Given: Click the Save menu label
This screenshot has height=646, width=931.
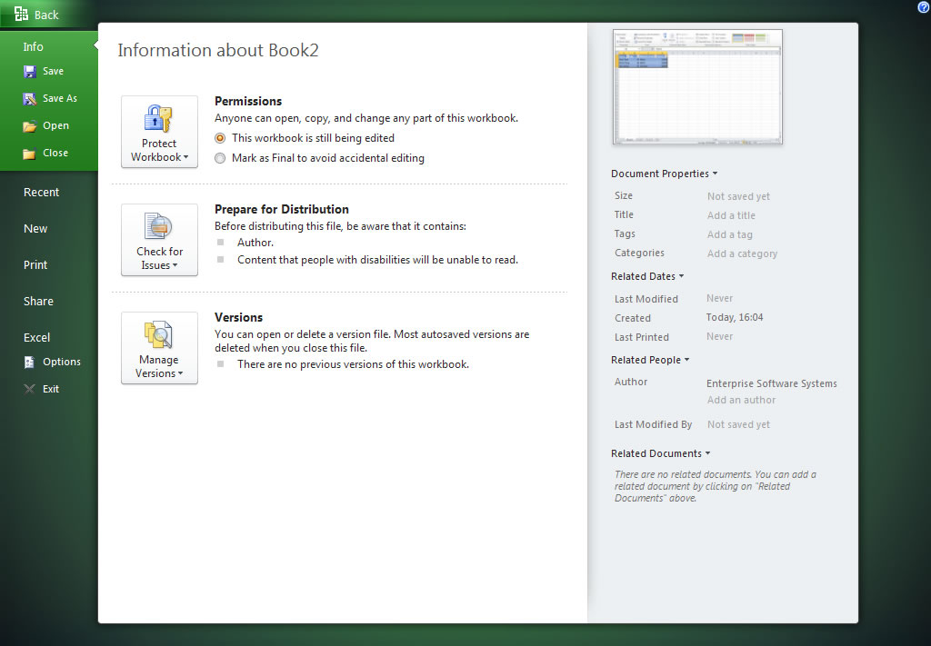Looking at the screenshot, I should 54,71.
